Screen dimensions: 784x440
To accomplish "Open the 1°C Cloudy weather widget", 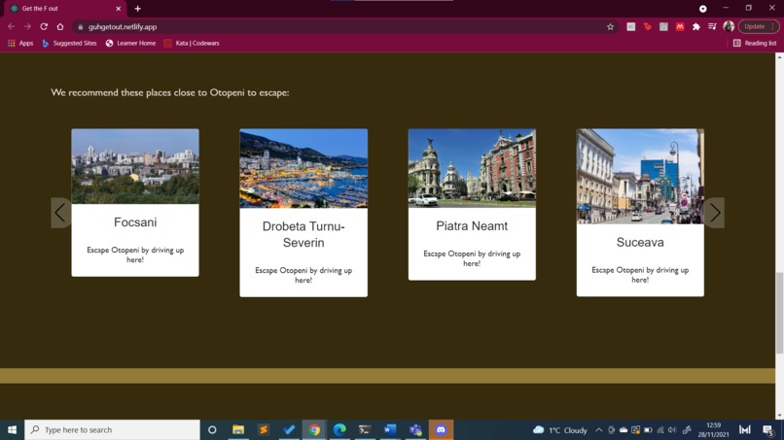I will 559,430.
